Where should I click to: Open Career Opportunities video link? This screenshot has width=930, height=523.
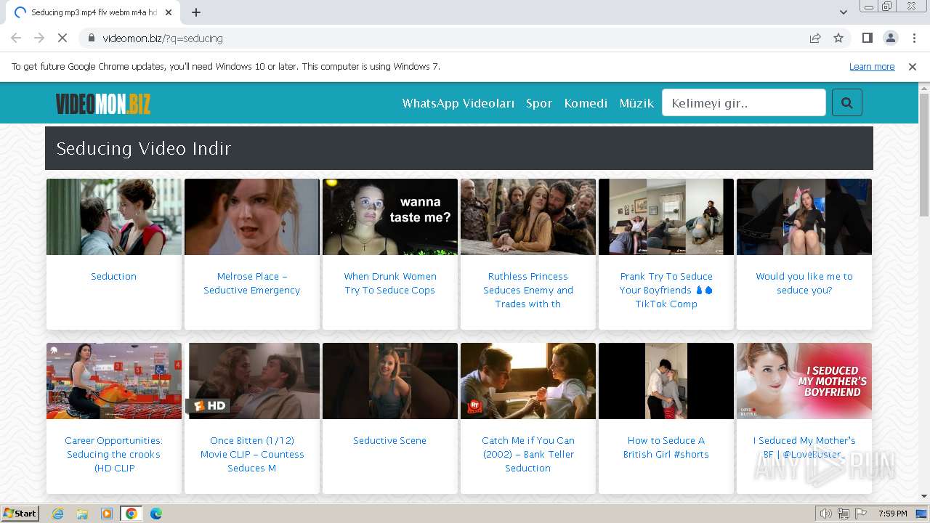(x=113, y=454)
